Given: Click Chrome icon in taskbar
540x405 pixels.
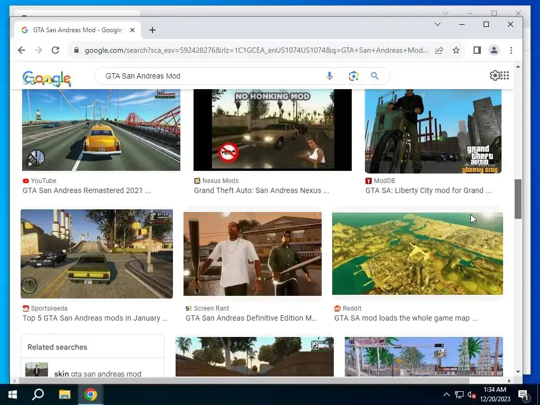Looking at the screenshot, I should (x=91, y=394).
